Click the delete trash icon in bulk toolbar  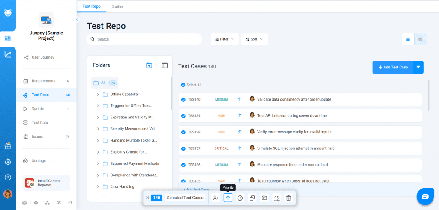pyautogui.click(x=289, y=198)
